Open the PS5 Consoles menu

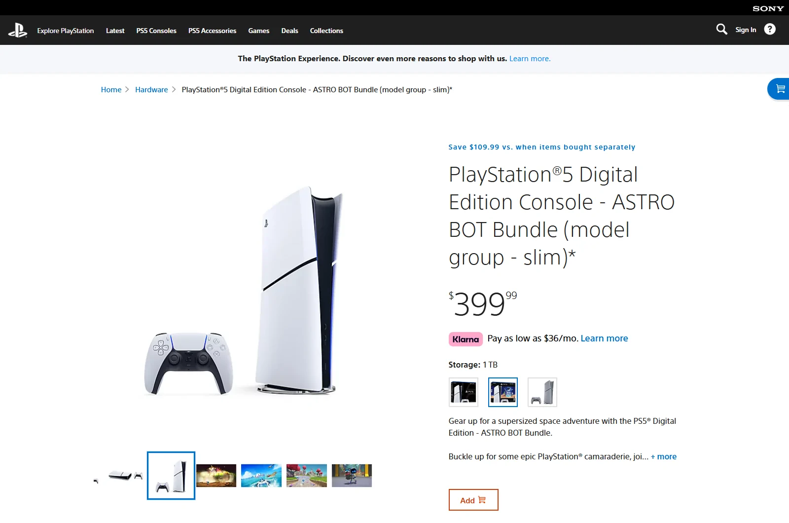pos(156,31)
